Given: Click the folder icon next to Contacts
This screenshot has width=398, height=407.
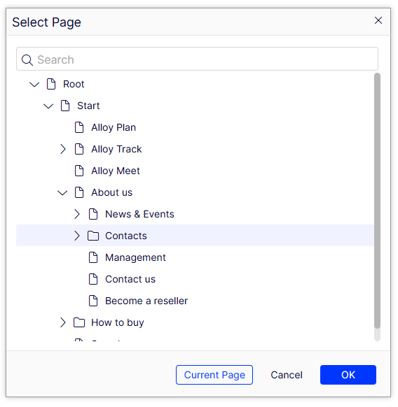Looking at the screenshot, I should (93, 236).
